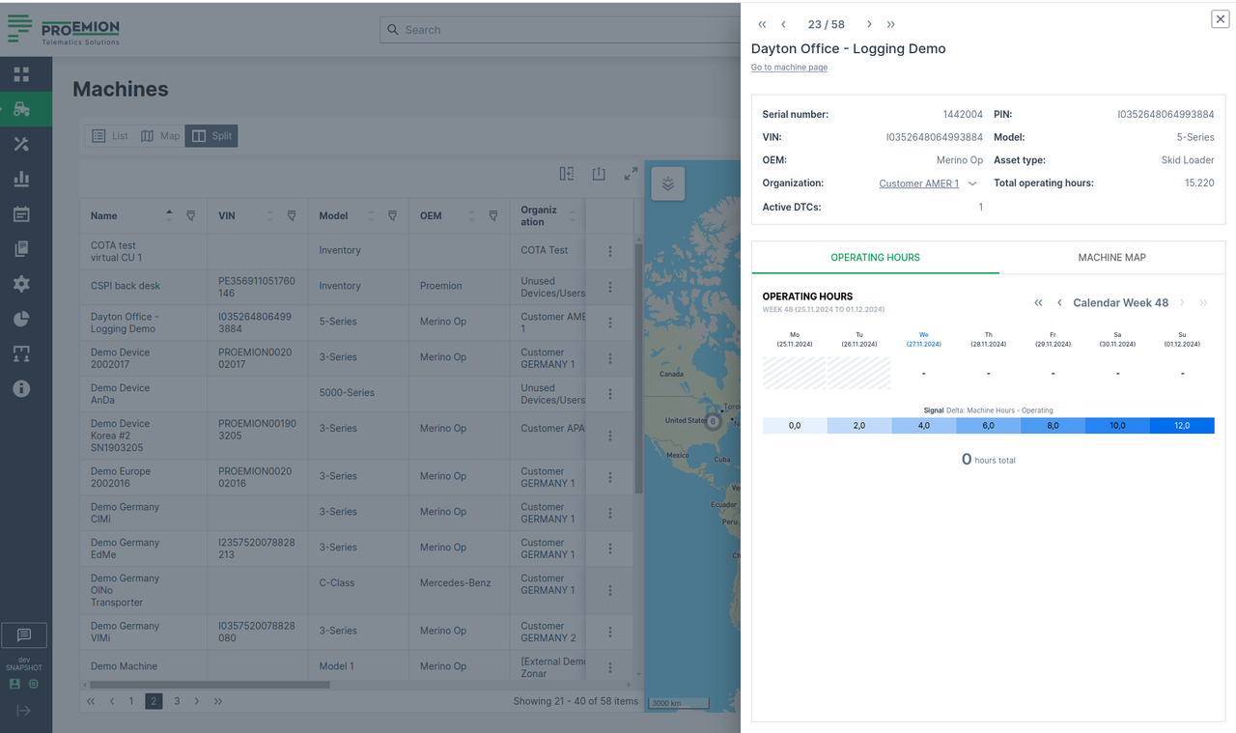Select the Operating Hours tab
Image resolution: width=1236 pixels, height=733 pixels.
875,258
